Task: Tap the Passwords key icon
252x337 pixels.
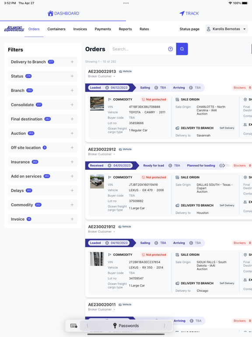Action: 115,326
